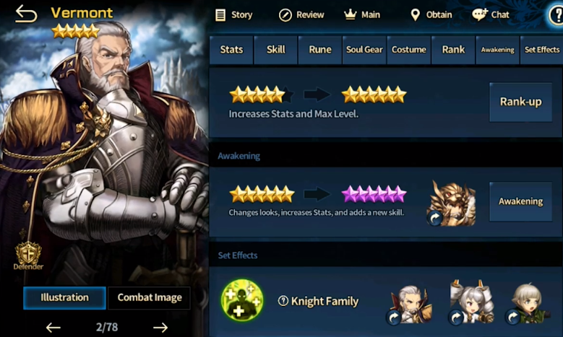
Task: Open the Chat bubble icon
Action: [x=480, y=14]
